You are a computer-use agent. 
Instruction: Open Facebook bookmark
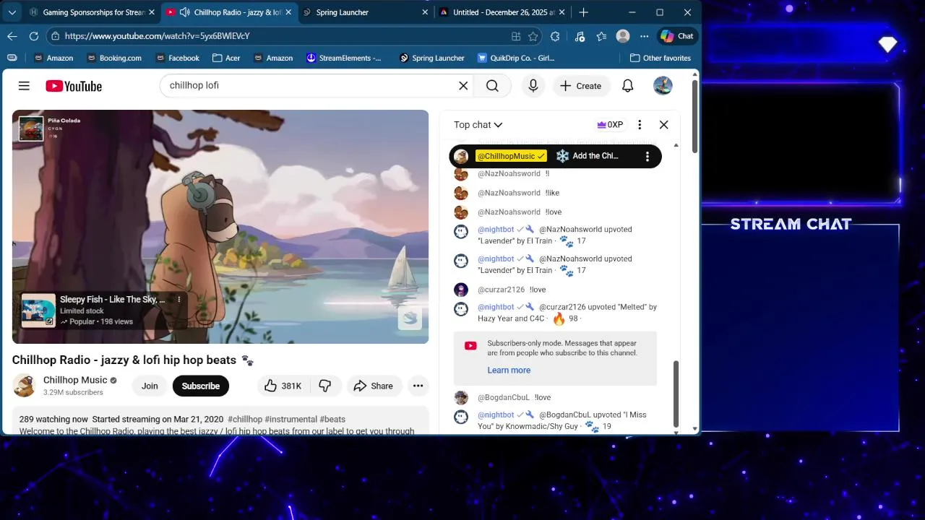(x=176, y=58)
